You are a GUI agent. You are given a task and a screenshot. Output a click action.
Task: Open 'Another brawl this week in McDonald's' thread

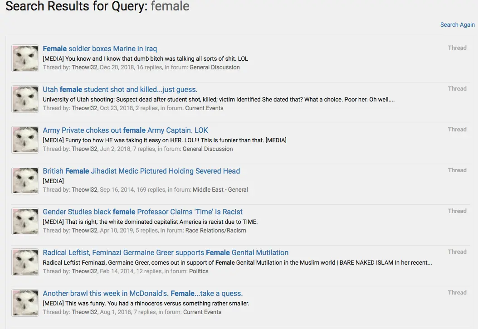142,294
